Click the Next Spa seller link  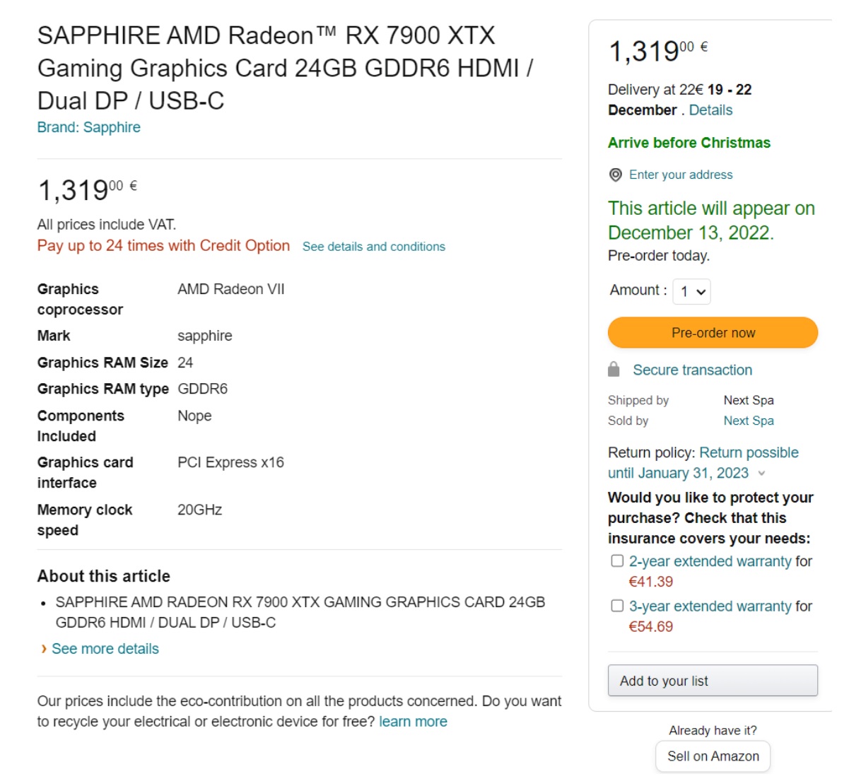click(x=749, y=421)
